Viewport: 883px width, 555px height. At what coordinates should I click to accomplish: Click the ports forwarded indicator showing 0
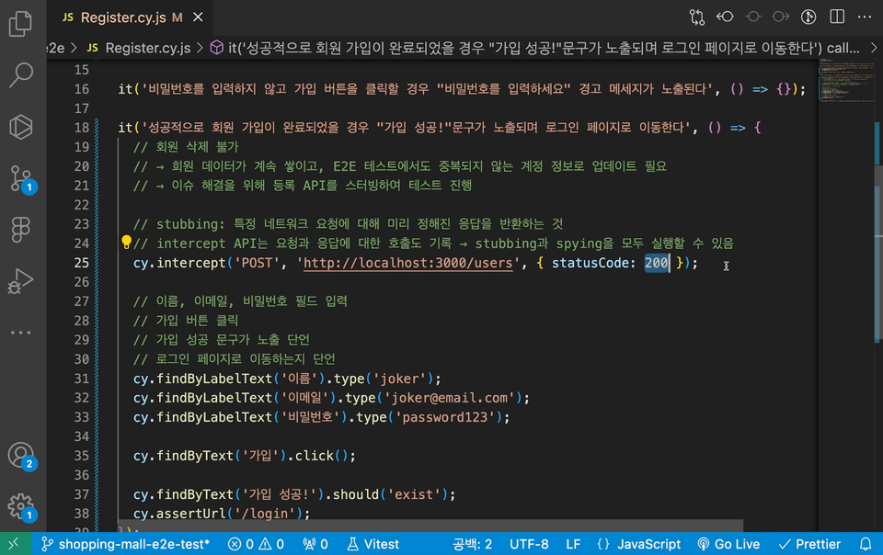[x=315, y=544]
